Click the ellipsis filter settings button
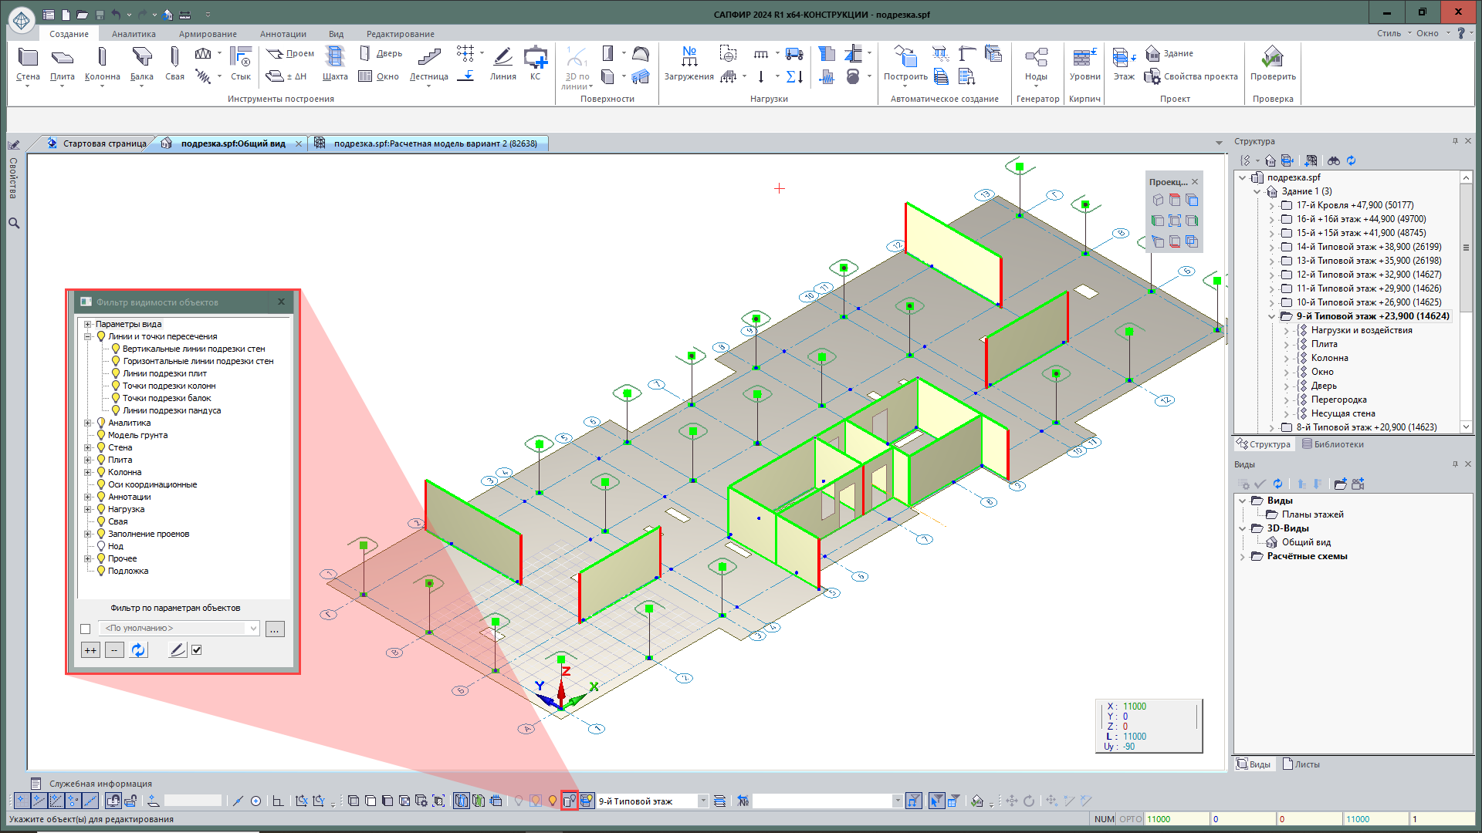Viewport: 1482px width, 833px height. (x=275, y=629)
